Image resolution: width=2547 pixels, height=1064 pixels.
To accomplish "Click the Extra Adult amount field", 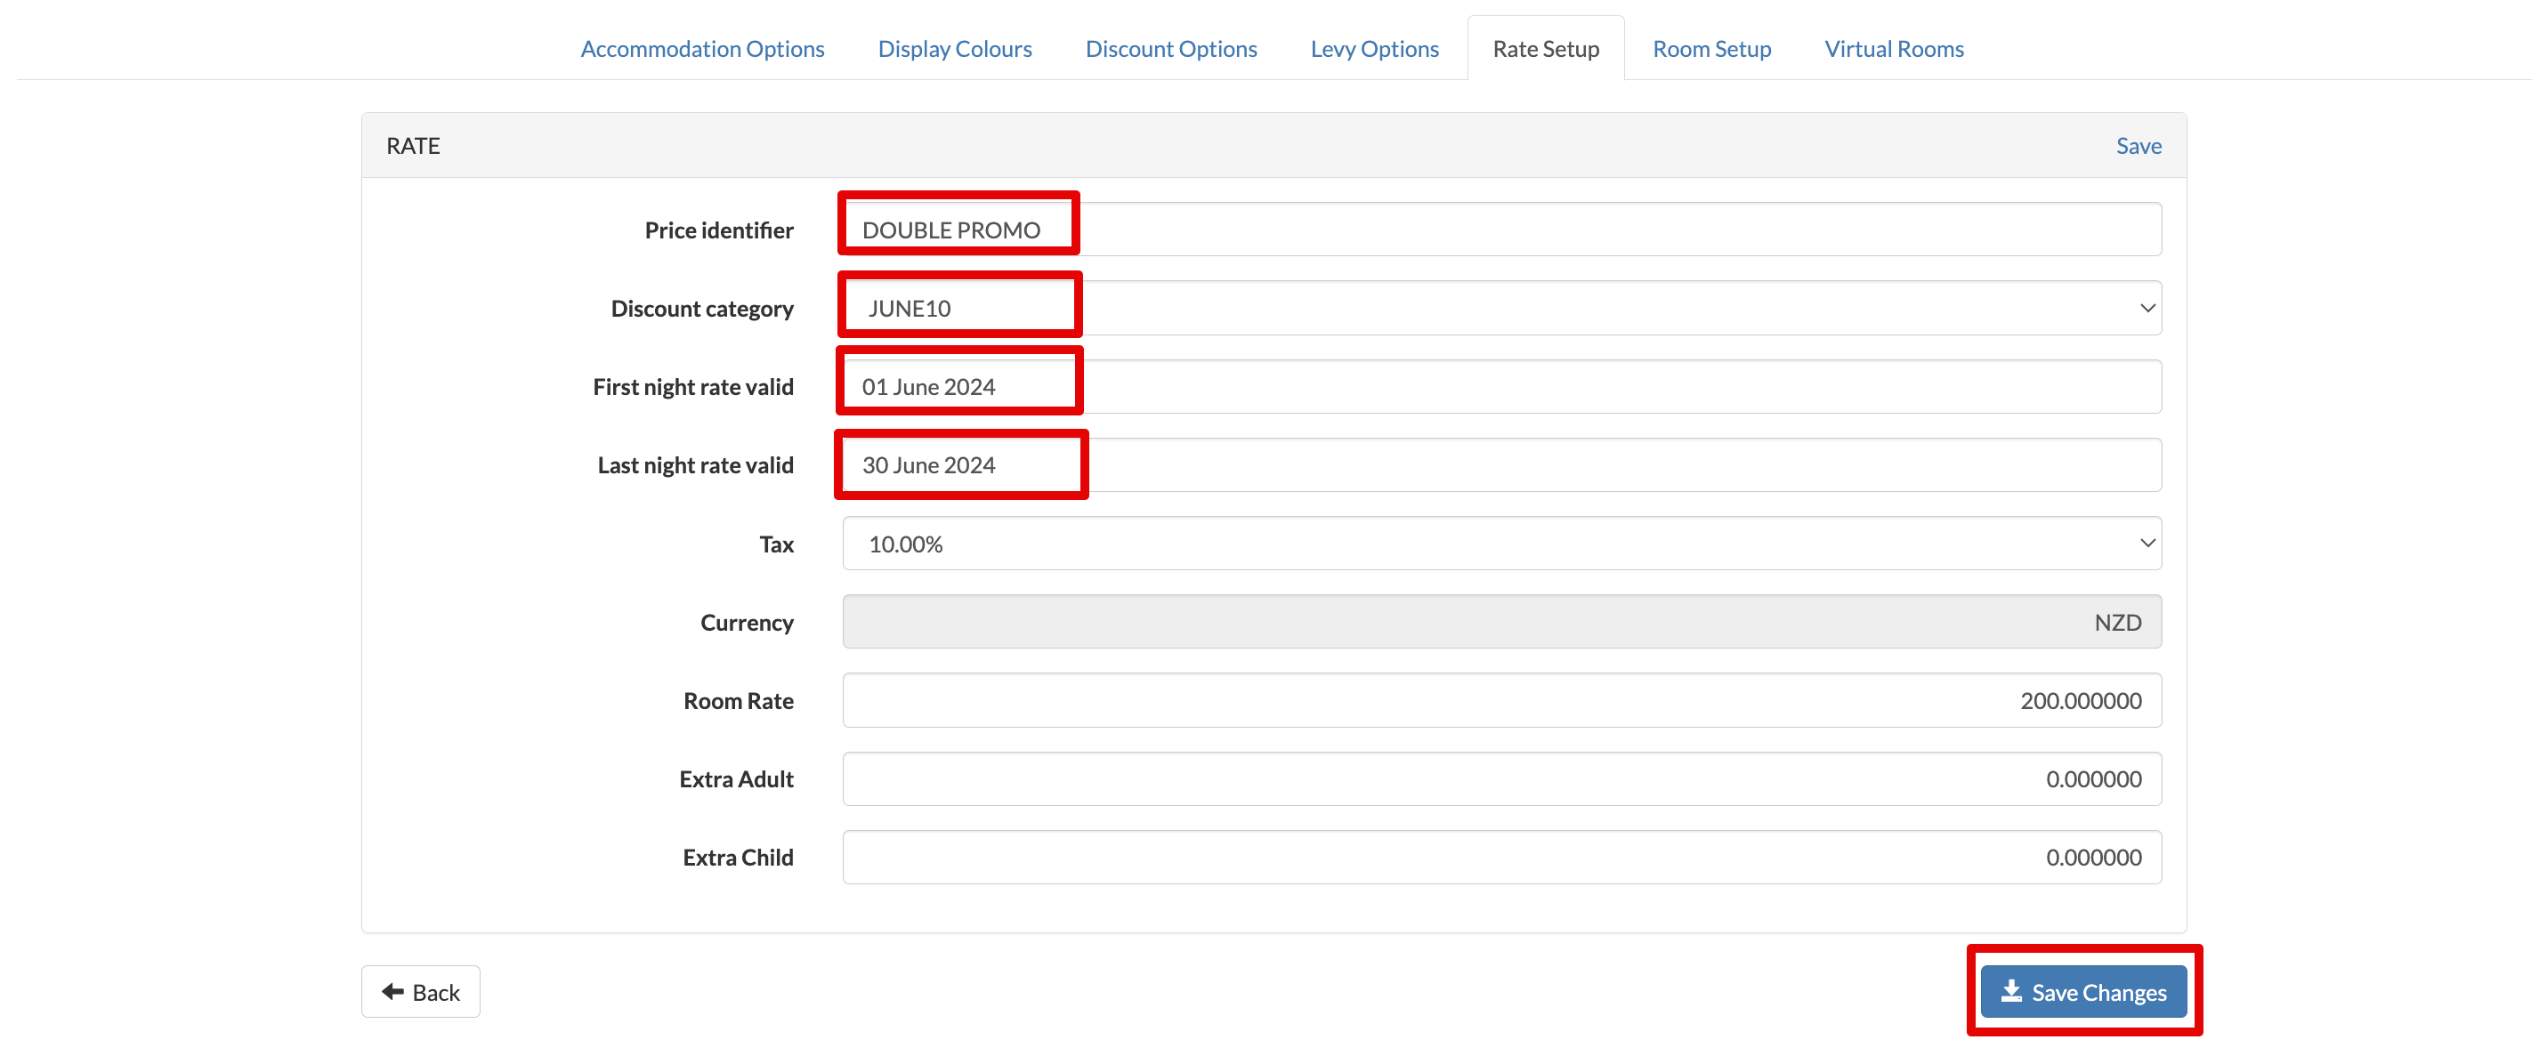I will [1501, 778].
